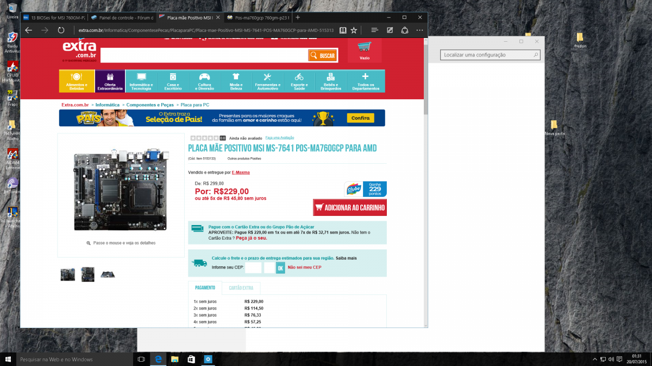
Task: Click Não sei meu CEP link
Action: 305,267
